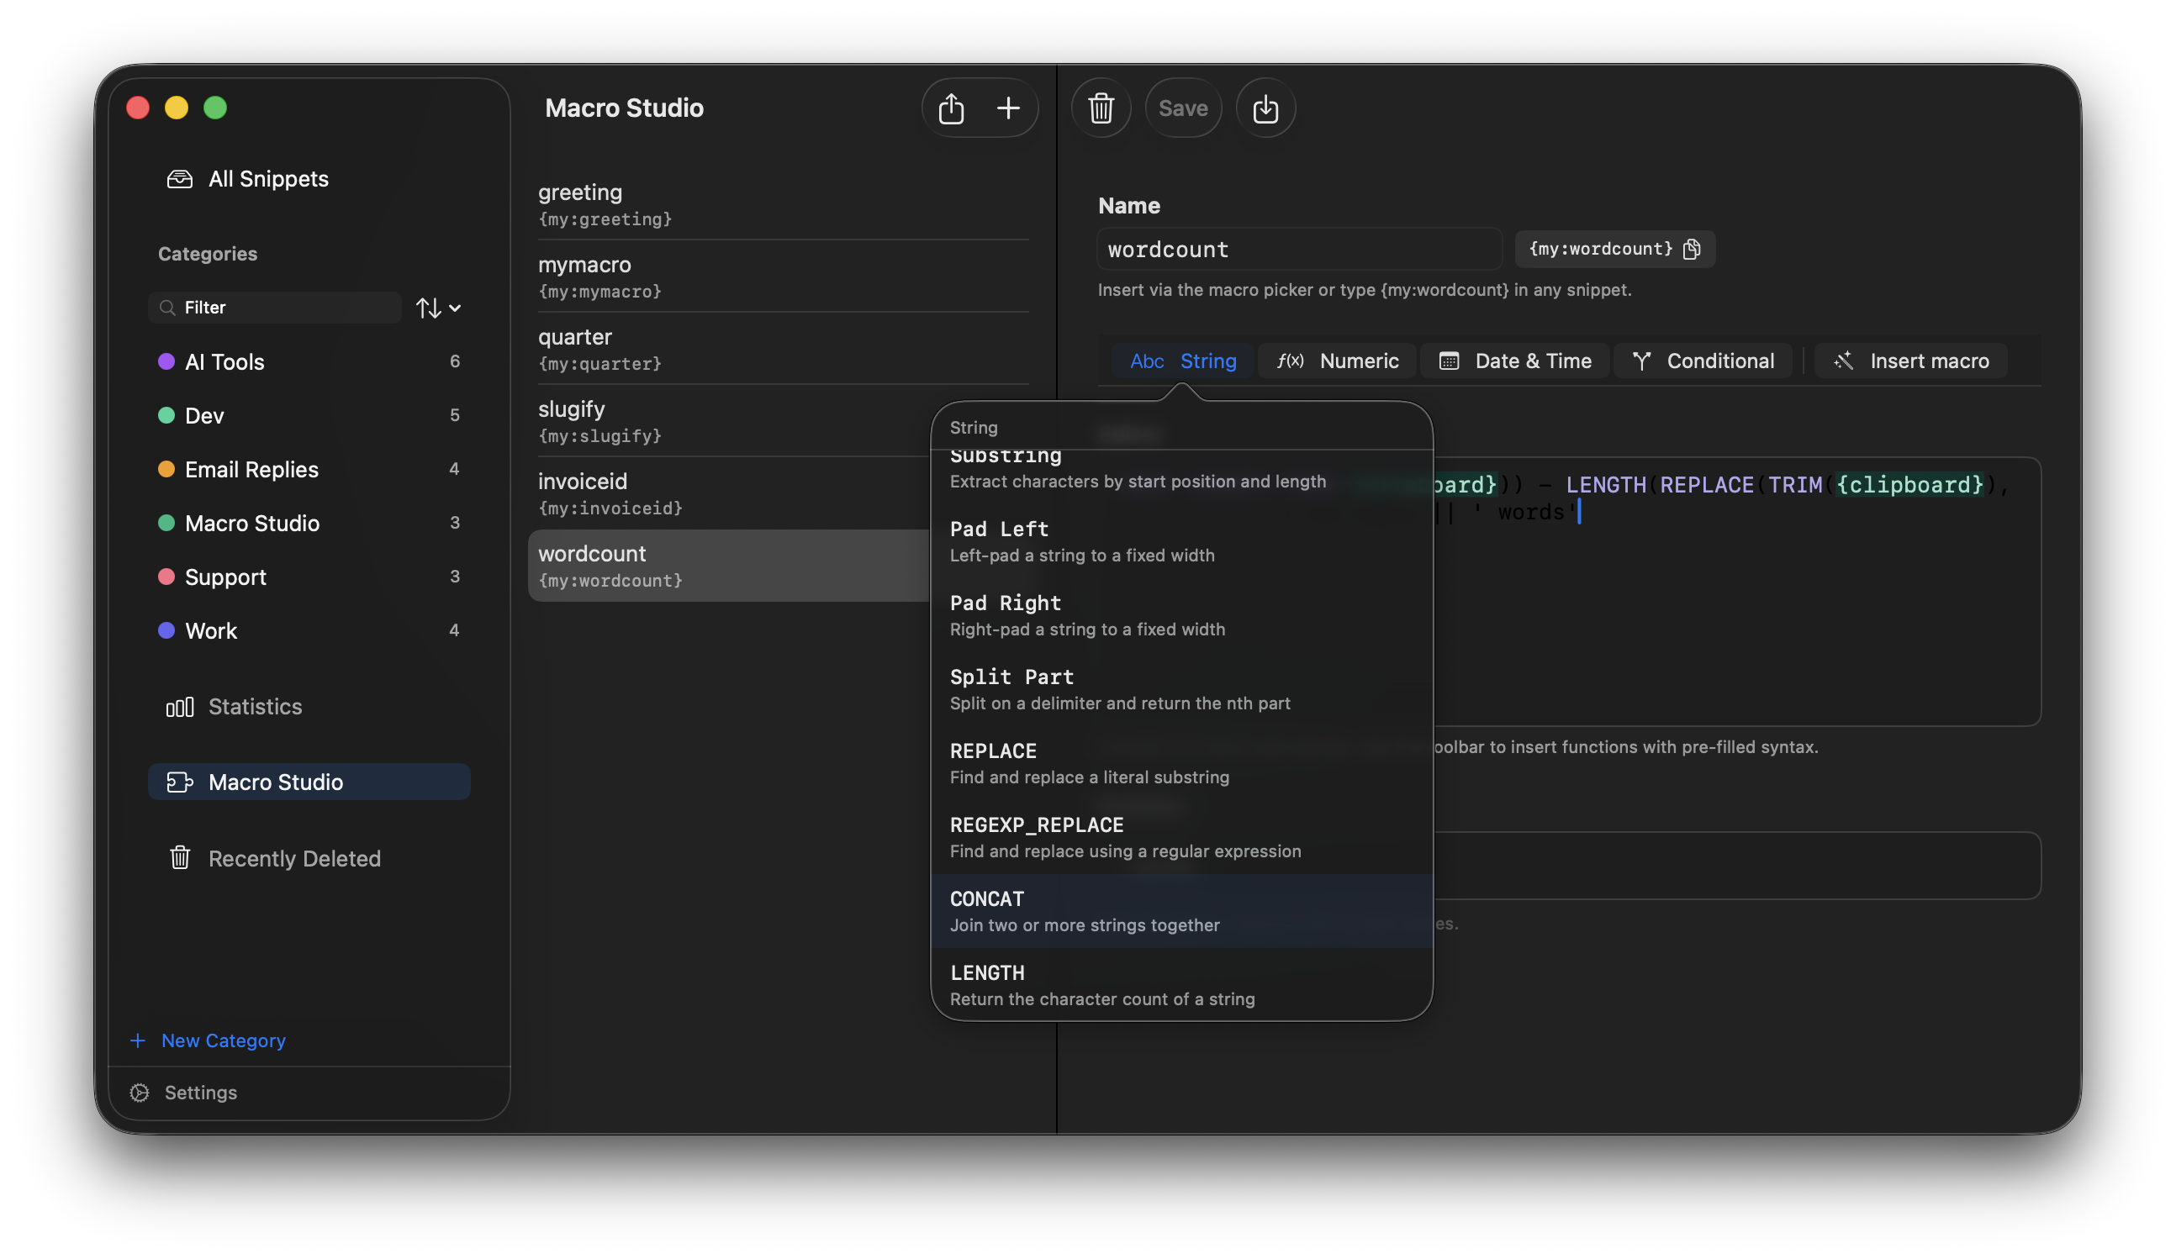This screenshot has width=2176, height=1259.
Task: Click the purple AI Tools color dot
Action: 166,361
